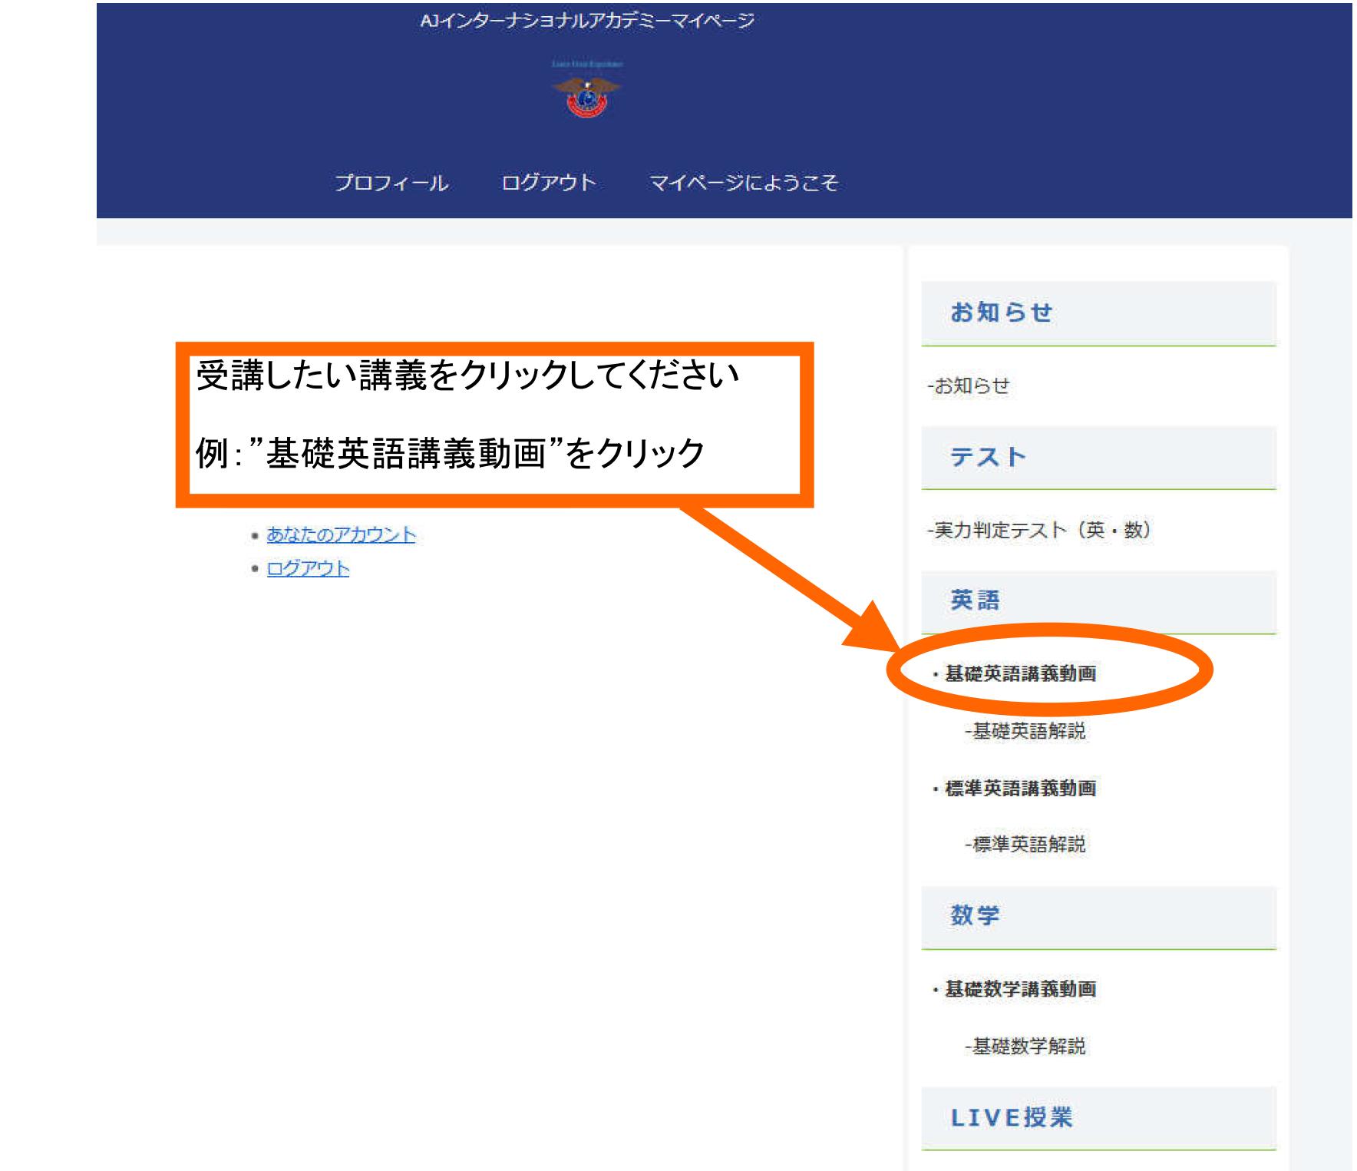
Task: Open the 基礎数学解説 sub-link
Action: click(x=1025, y=1046)
